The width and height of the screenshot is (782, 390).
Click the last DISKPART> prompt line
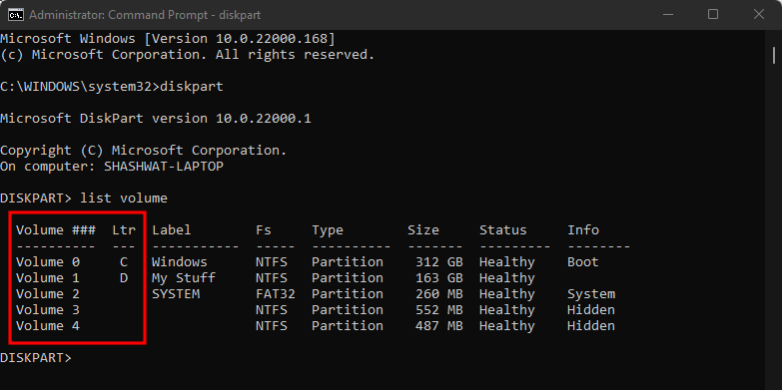(36, 358)
